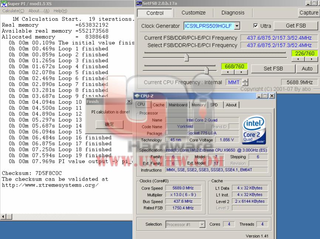
Task: Minimize the SetFSB window
Action: pos(308,3)
